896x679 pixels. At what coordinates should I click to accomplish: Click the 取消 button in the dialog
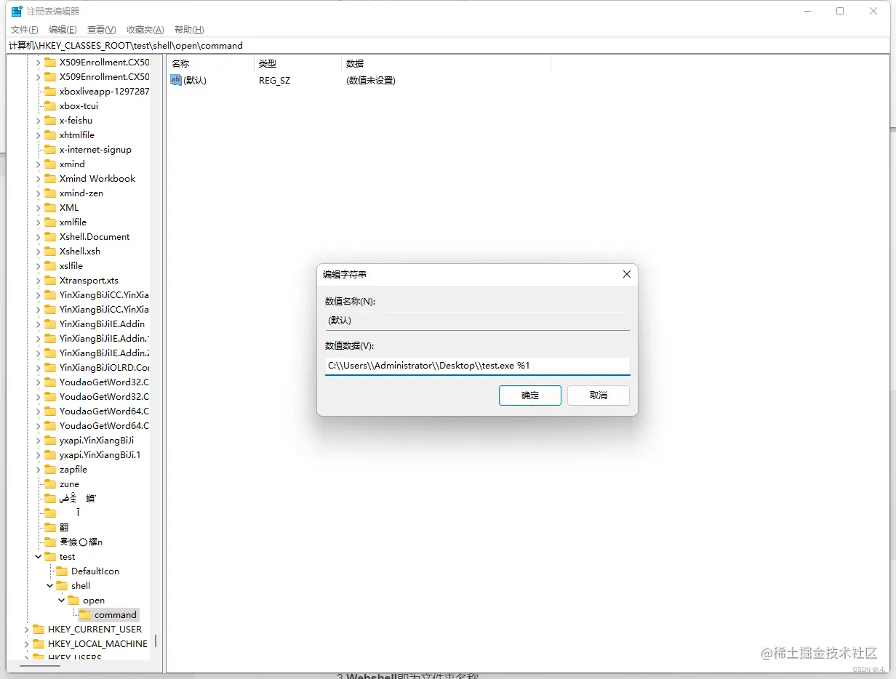pyautogui.click(x=599, y=395)
